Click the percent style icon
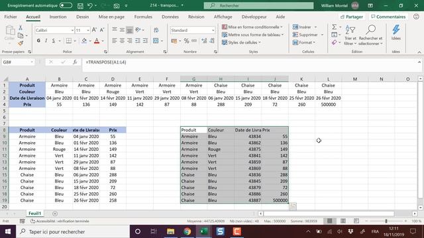The height and width of the screenshot is (238, 424). 187,41
